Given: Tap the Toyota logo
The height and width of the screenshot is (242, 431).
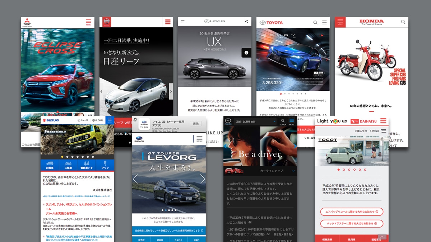Looking at the screenshot, I should (x=271, y=23).
